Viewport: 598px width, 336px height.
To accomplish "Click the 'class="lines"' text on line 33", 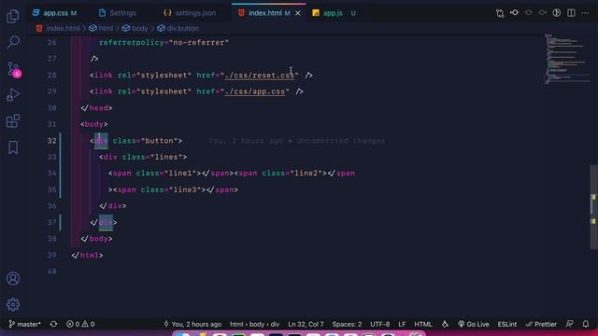I will pos(152,157).
